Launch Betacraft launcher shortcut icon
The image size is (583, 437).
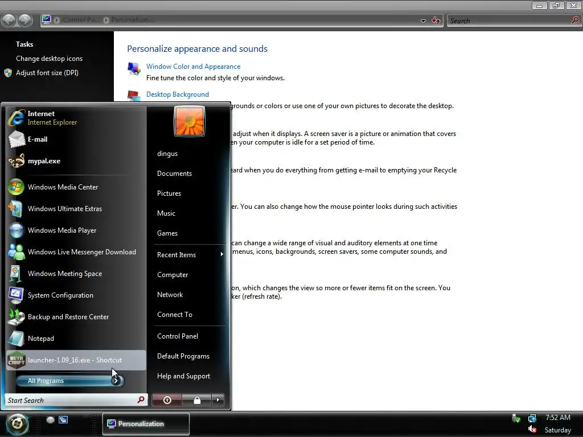click(17, 360)
